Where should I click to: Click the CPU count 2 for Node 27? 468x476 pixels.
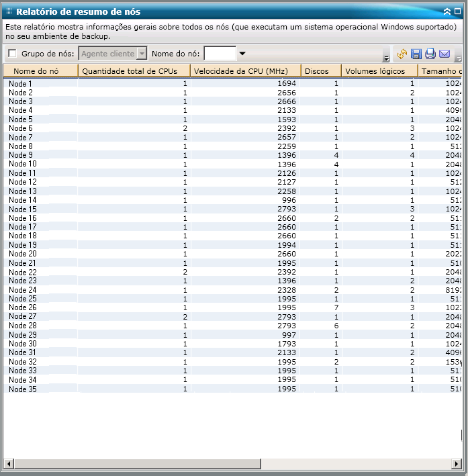point(185,317)
